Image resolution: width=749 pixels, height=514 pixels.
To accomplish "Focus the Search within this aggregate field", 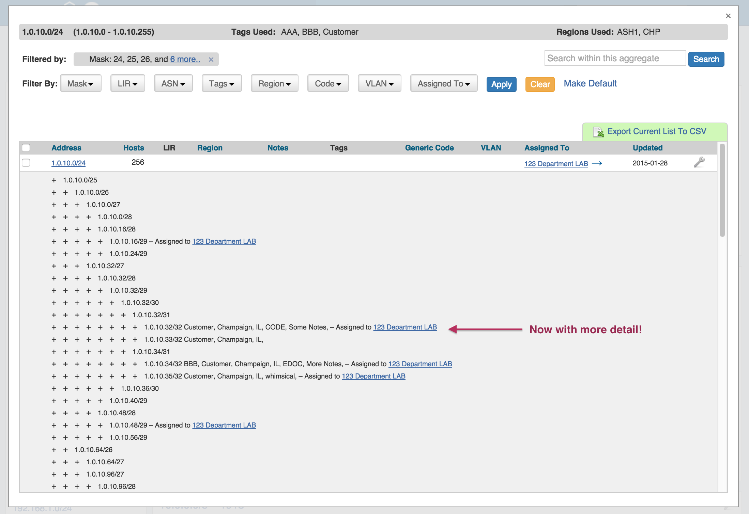I will 614,59.
